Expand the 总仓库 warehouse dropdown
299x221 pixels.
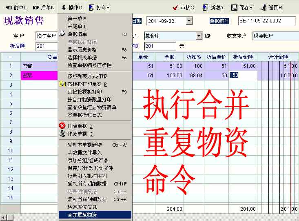tap(199, 36)
